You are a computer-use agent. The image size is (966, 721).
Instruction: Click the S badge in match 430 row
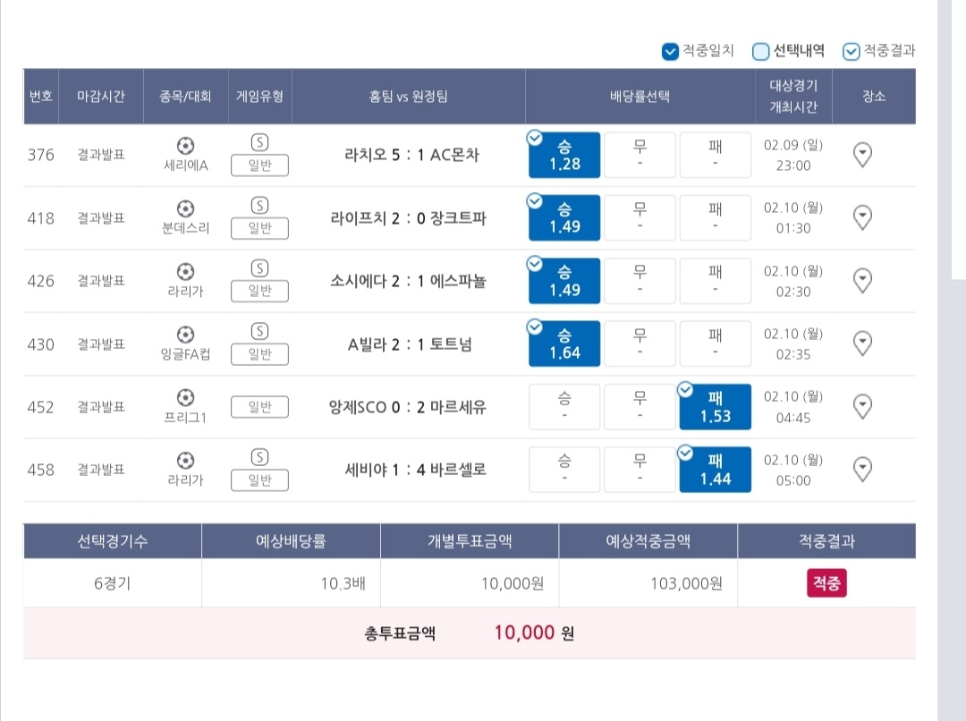point(260,331)
